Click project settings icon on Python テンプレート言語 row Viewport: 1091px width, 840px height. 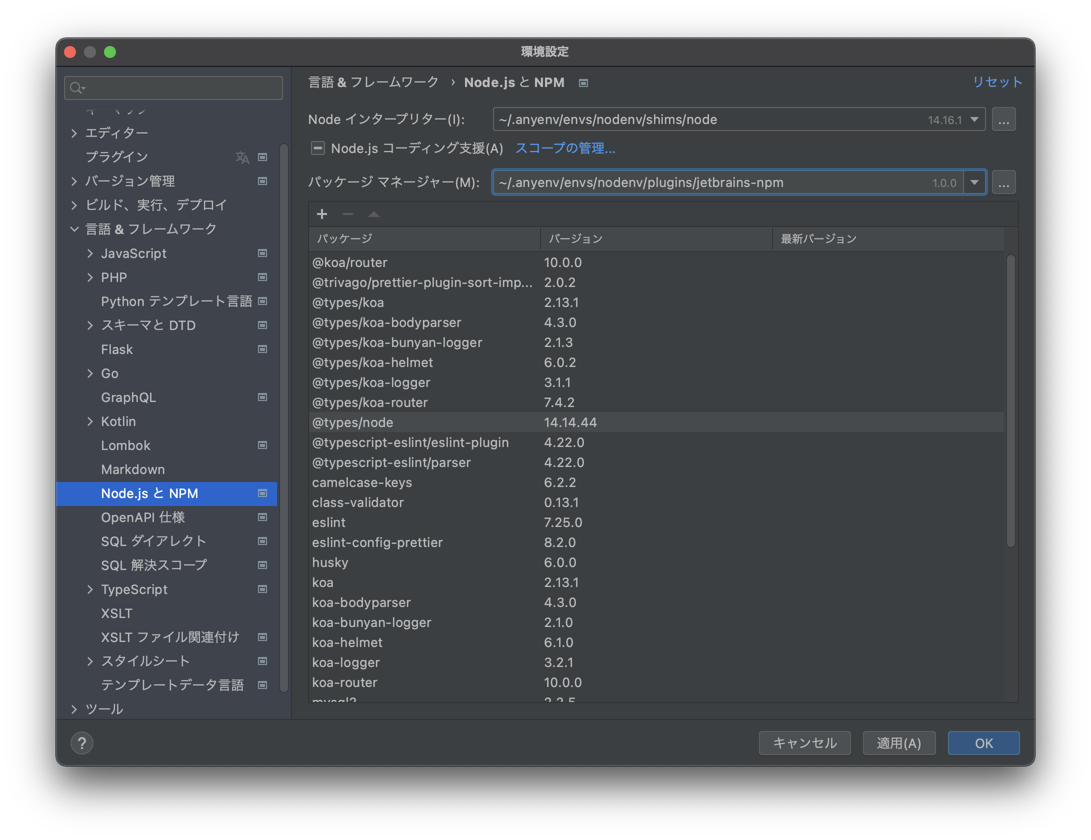click(262, 301)
